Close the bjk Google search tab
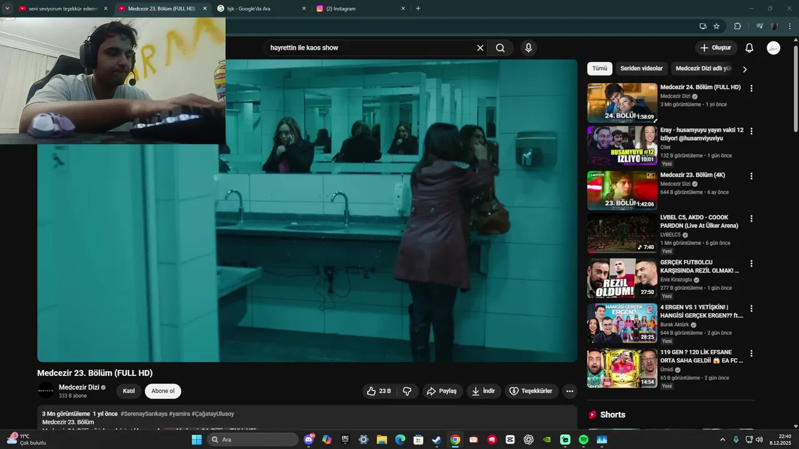Screen dimensions: 799x449 (304, 9)
